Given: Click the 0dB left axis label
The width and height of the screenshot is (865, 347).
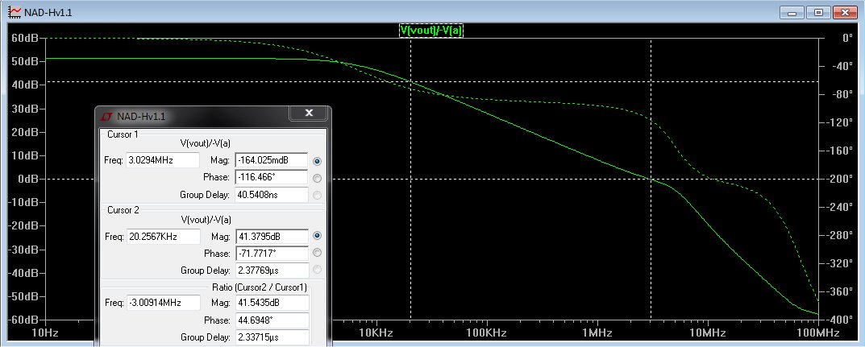Looking at the screenshot, I should 27,179.
